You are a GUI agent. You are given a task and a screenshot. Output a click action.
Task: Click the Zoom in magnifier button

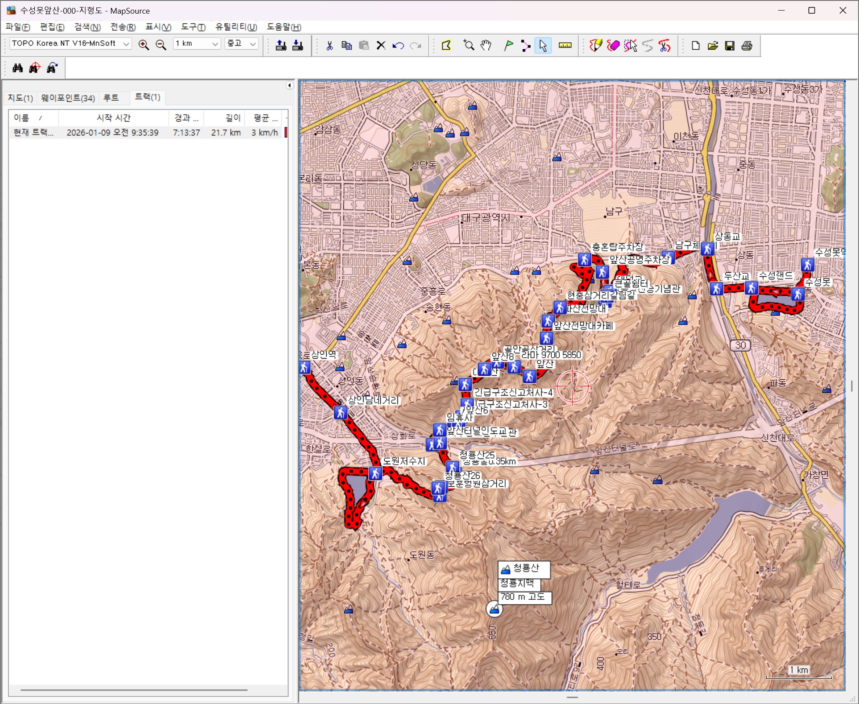click(x=143, y=45)
